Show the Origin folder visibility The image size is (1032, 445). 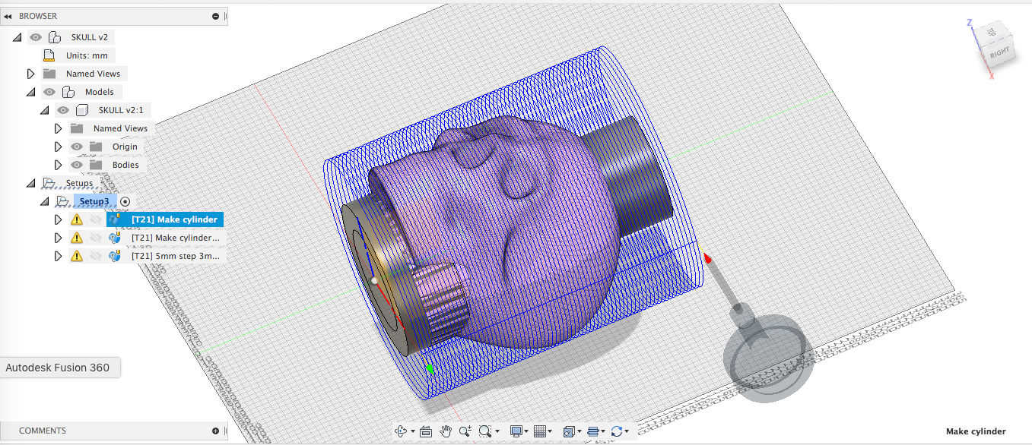(x=76, y=146)
